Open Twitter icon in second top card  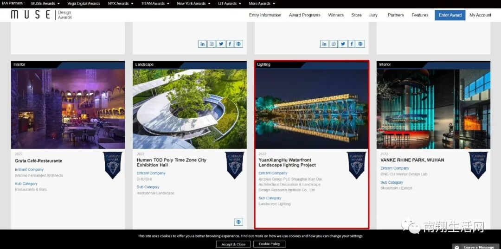pyautogui.click(x=221, y=44)
